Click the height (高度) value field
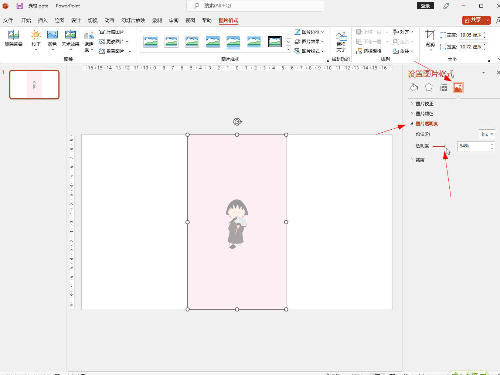Screen dimensions: 500x375 [x=470, y=35]
